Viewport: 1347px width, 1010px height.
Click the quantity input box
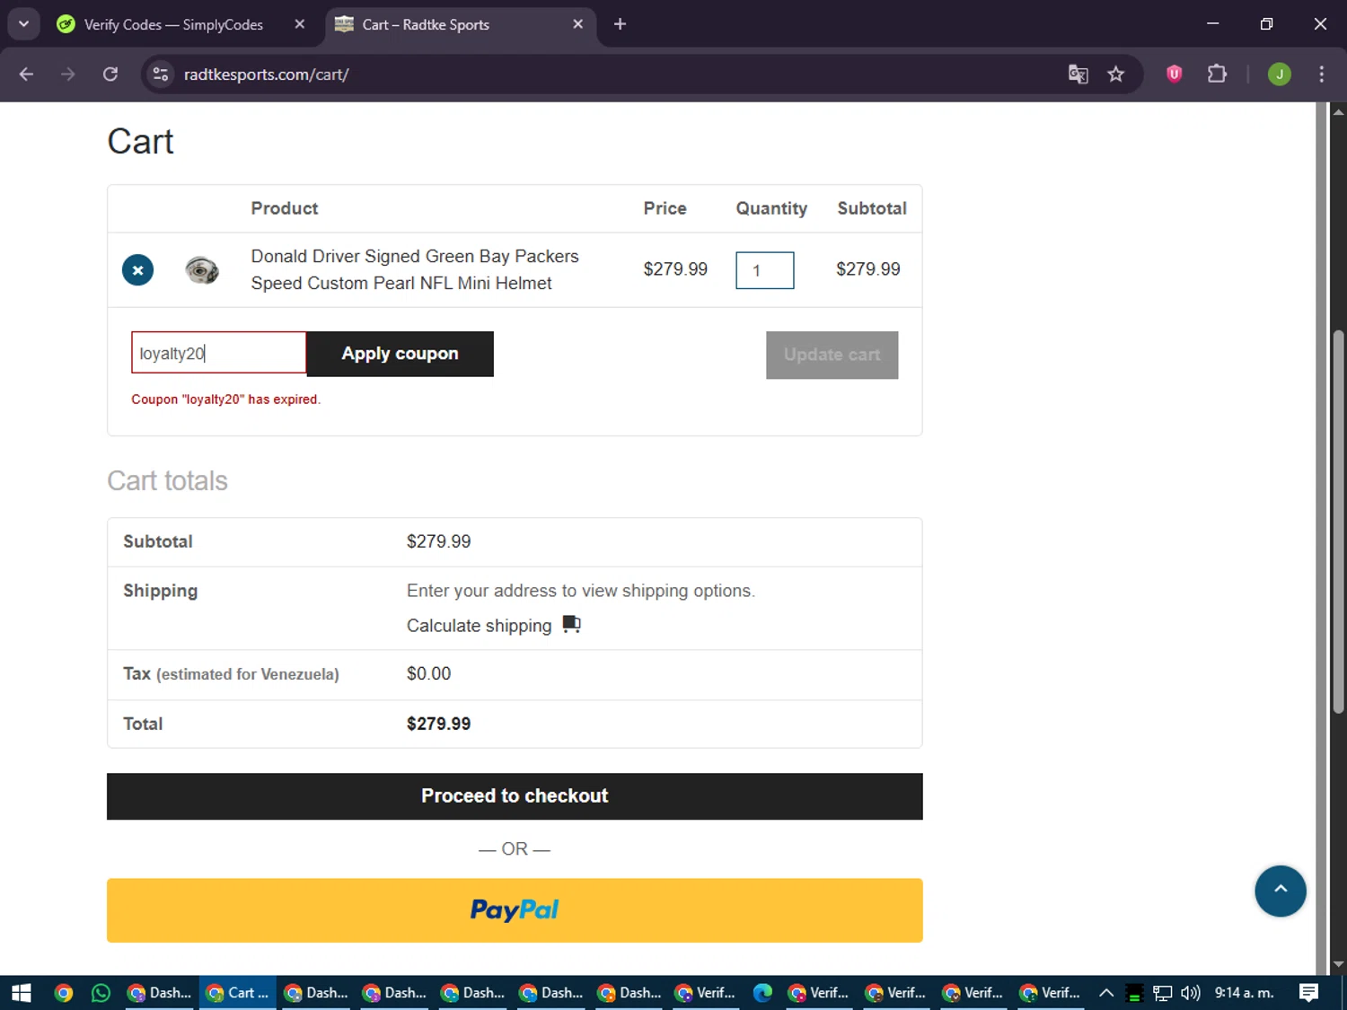coord(764,270)
